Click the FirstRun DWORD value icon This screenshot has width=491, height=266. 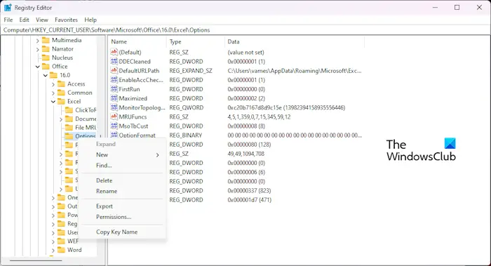(114, 89)
